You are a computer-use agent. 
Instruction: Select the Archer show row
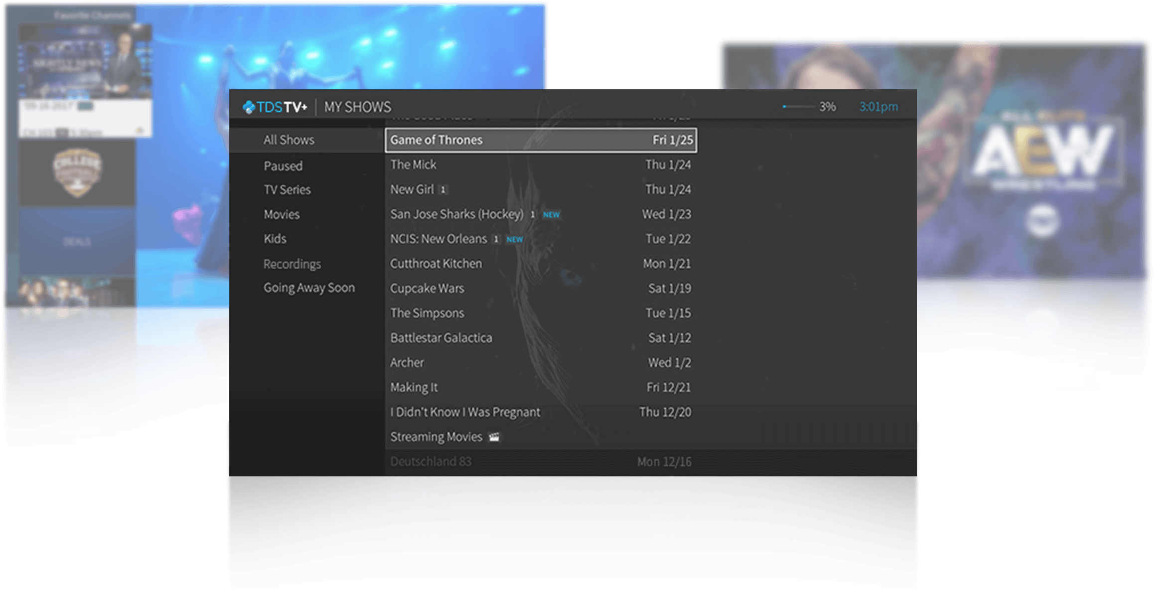[x=541, y=363]
